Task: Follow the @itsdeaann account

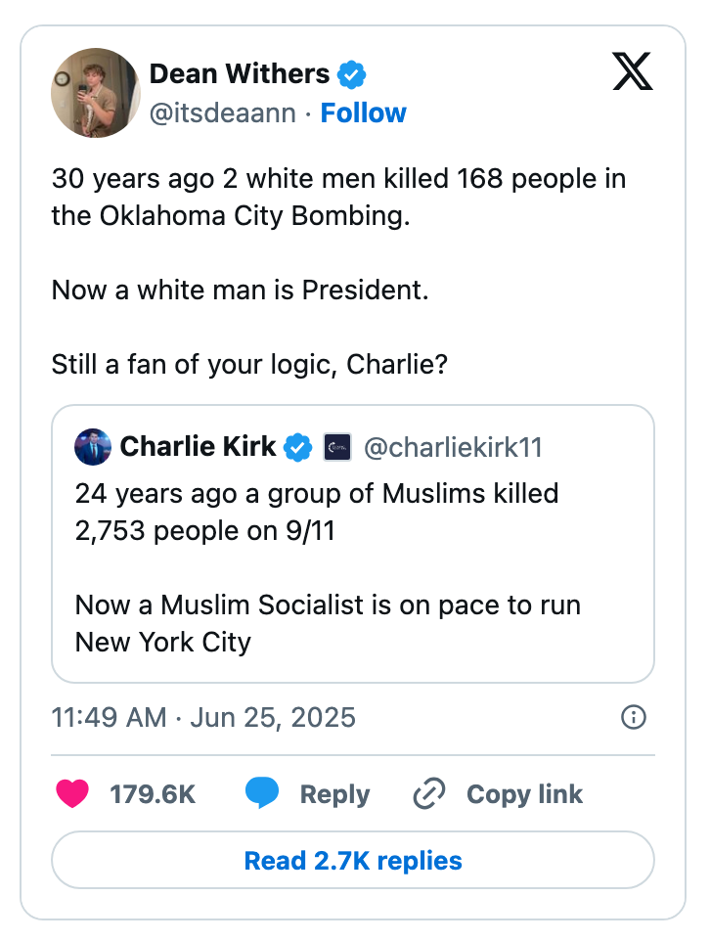Action: click(363, 112)
